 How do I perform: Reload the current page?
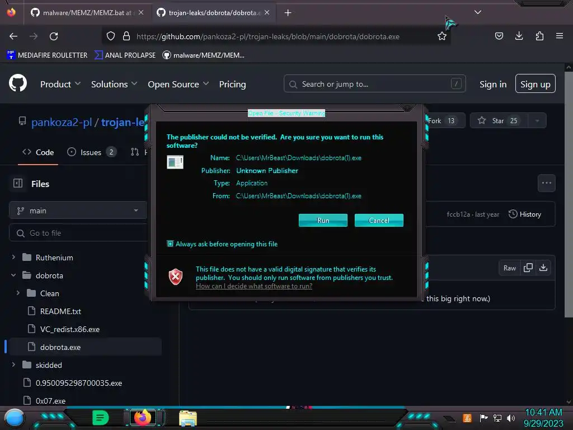click(x=54, y=36)
